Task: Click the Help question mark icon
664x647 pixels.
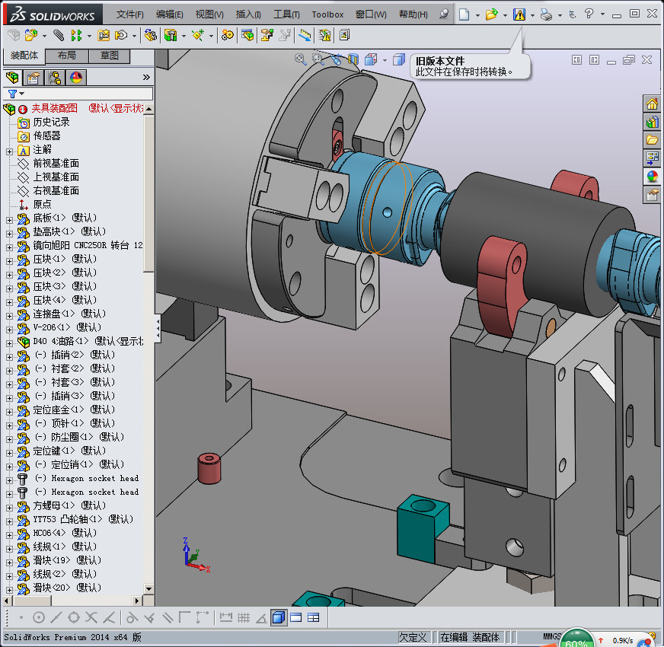Action: tap(589, 14)
